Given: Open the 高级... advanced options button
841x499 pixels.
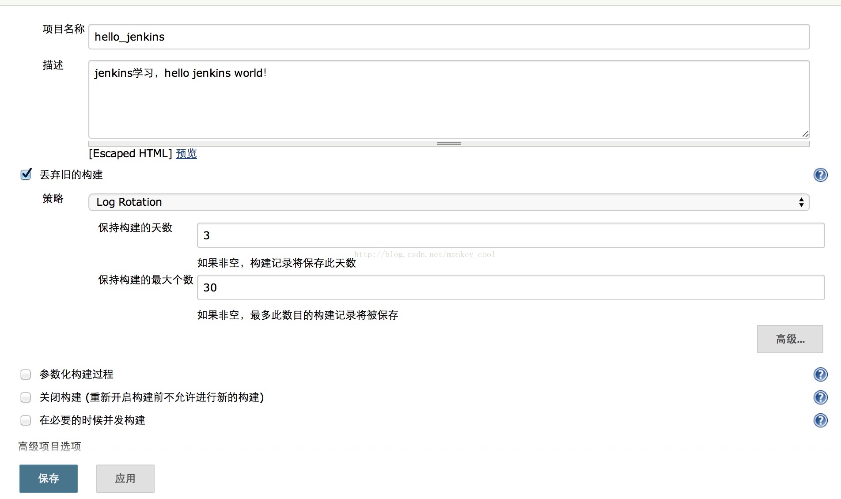Looking at the screenshot, I should 790,339.
